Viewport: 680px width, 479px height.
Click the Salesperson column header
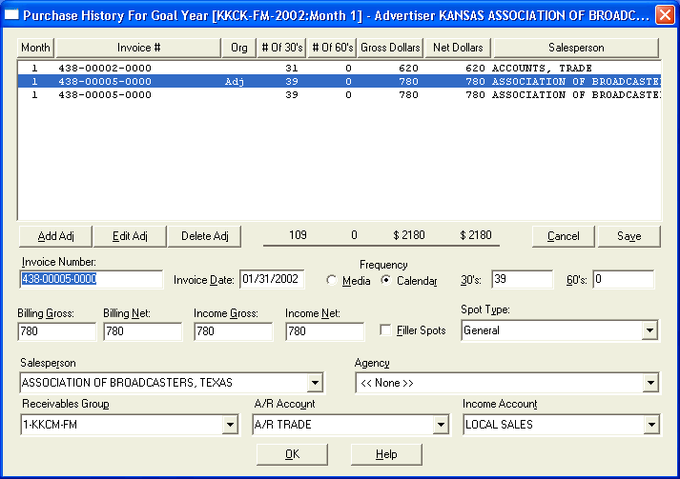[576, 48]
